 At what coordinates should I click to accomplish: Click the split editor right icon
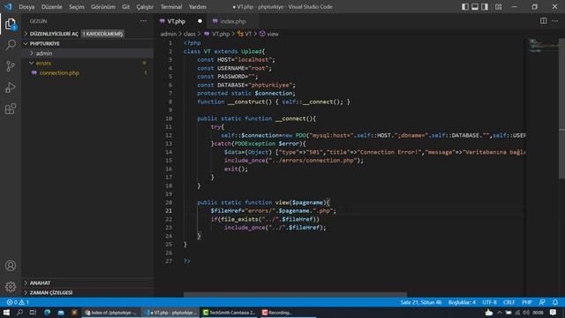point(544,21)
